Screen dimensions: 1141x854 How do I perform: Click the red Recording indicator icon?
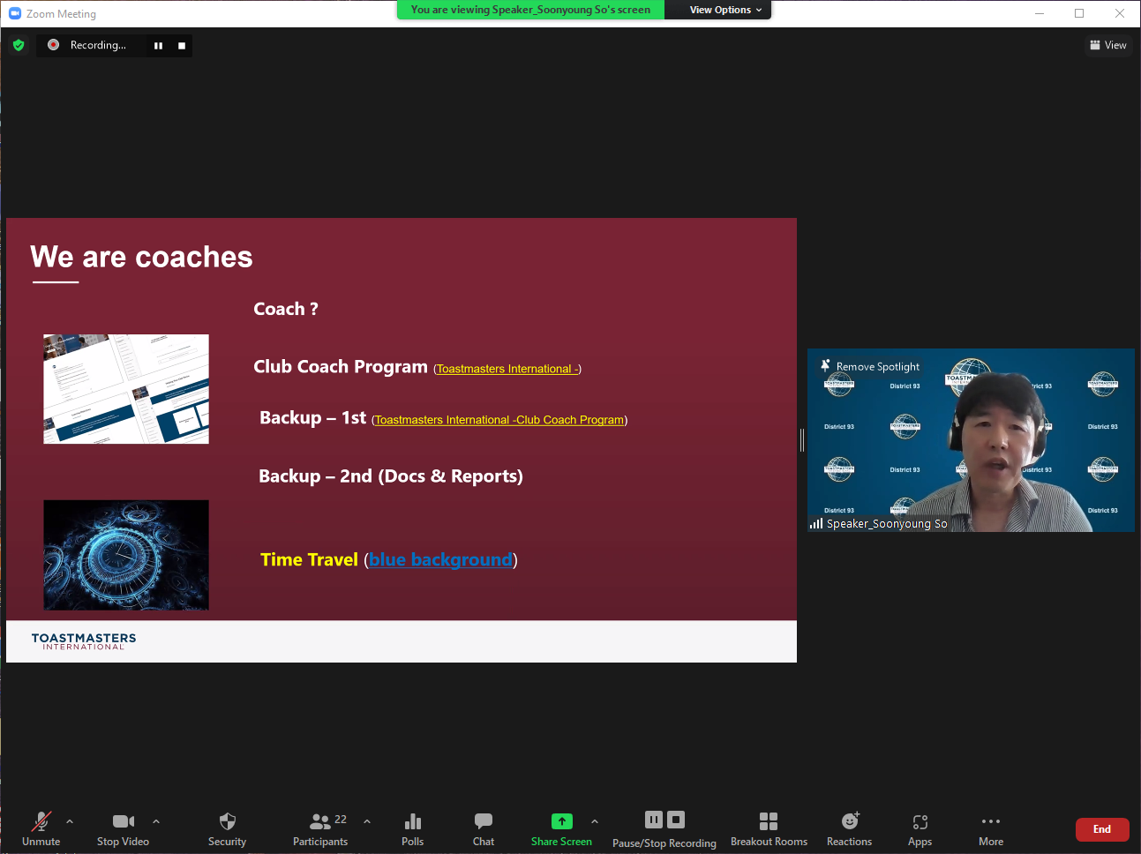pos(53,45)
